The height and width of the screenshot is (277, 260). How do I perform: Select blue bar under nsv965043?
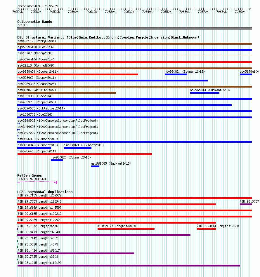point(205,93)
